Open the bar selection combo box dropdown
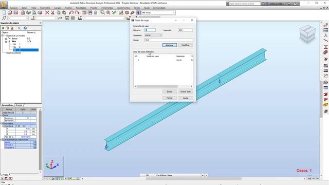Image resolution: width=329 pixels, height=185 pixels. tap(56, 18)
